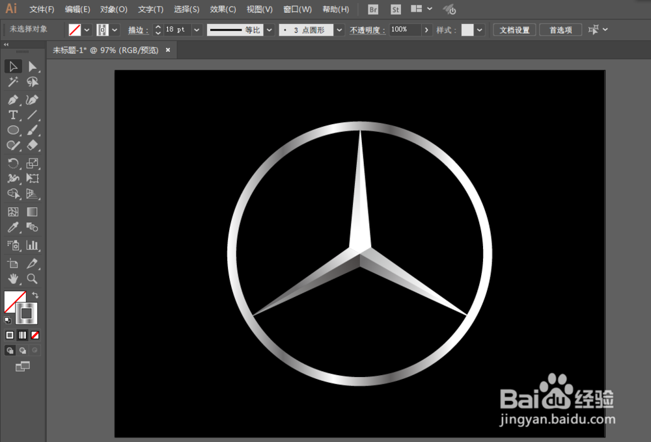Viewport: 651px width, 442px height.
Task: Click the opacity 100% field
Action: 405,29
